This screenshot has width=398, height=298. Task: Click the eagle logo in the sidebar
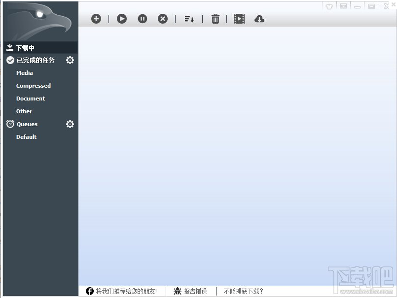click(40, 21)
